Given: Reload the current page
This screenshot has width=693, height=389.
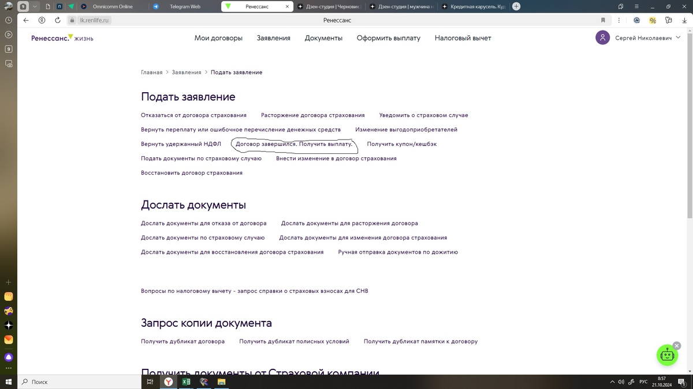Looking at the screenshot, I should (57, 19).
